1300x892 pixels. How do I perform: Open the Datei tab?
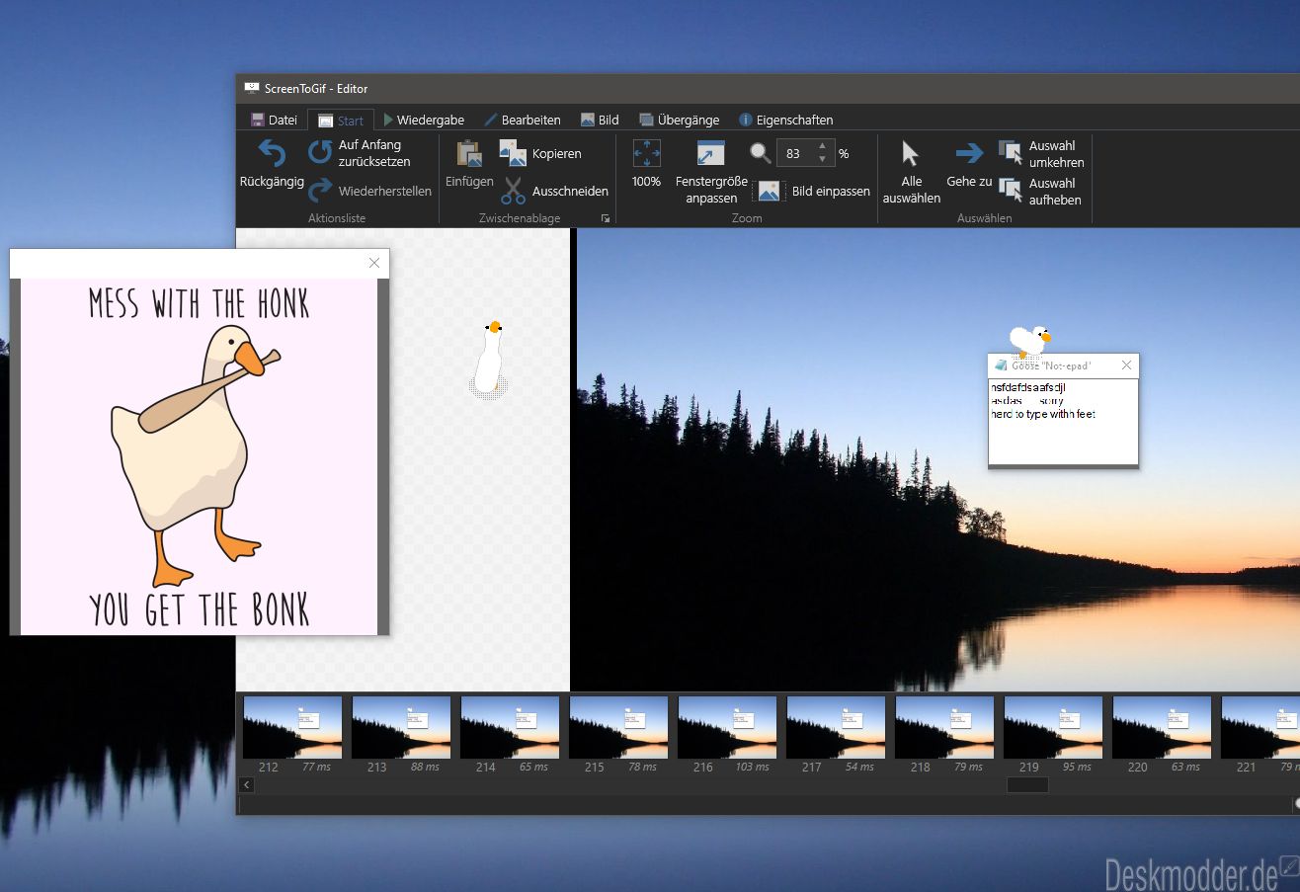click(274, 120)
